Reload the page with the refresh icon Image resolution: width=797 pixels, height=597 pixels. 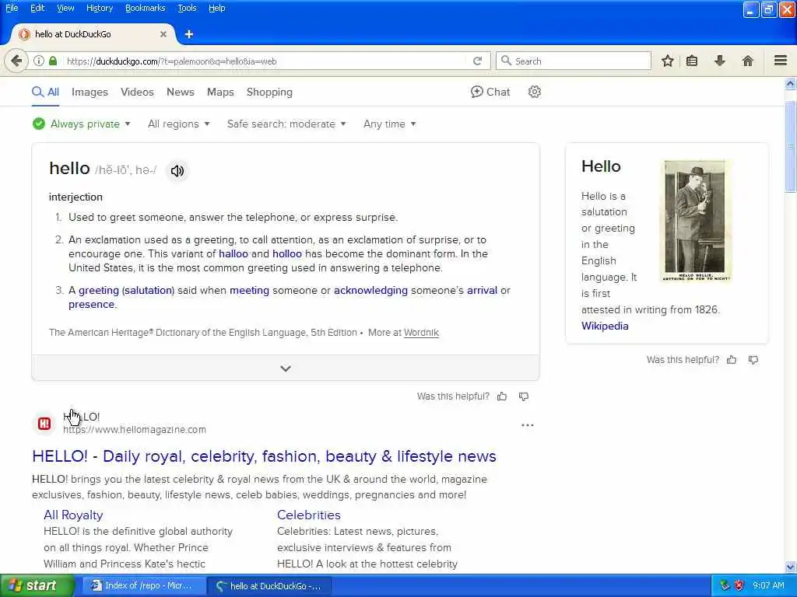[477, 61]
